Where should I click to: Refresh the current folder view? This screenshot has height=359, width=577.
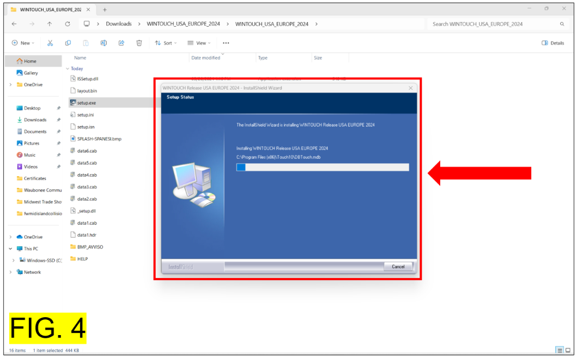click(x=68, y=24)
